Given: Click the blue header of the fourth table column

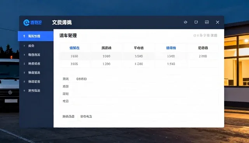Looking at the screenshot, I should pos(171,48).
